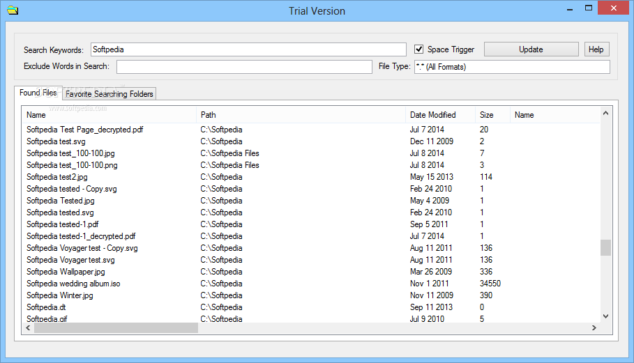Focus the Search Keywords input field
This screenshot has height=363, width=634.
248,49
